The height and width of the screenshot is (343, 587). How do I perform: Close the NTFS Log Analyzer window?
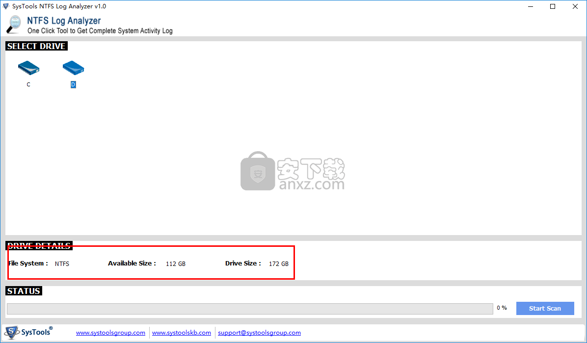575,6
